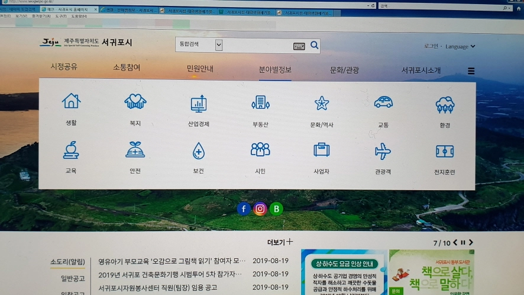Open the green blog B icon
The width and height of the screenshot is (524, 295).
point(276,209)
